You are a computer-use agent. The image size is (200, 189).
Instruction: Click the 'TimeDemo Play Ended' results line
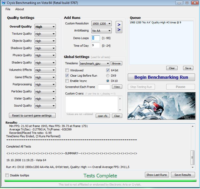point(33,136)
